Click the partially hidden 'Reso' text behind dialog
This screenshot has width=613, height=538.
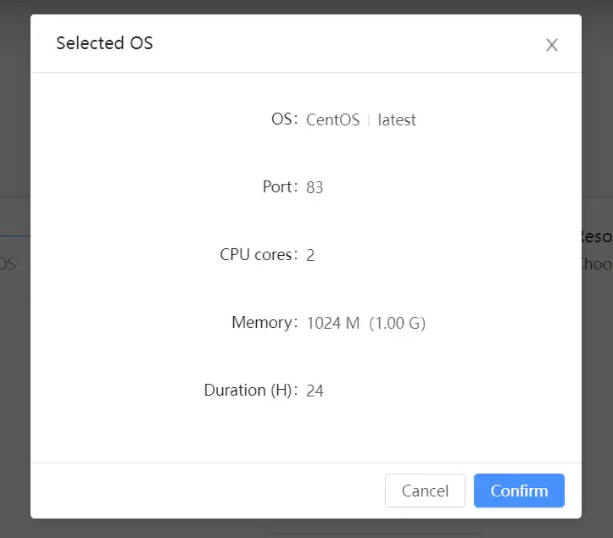596,236
